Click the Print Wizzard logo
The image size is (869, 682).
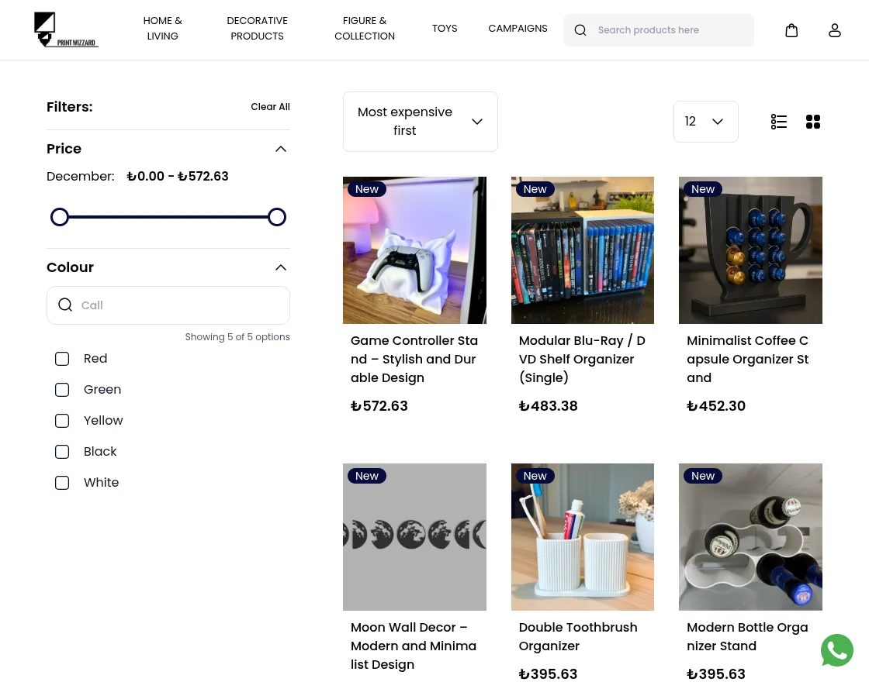pyautogui.click(x=67, y=29)
